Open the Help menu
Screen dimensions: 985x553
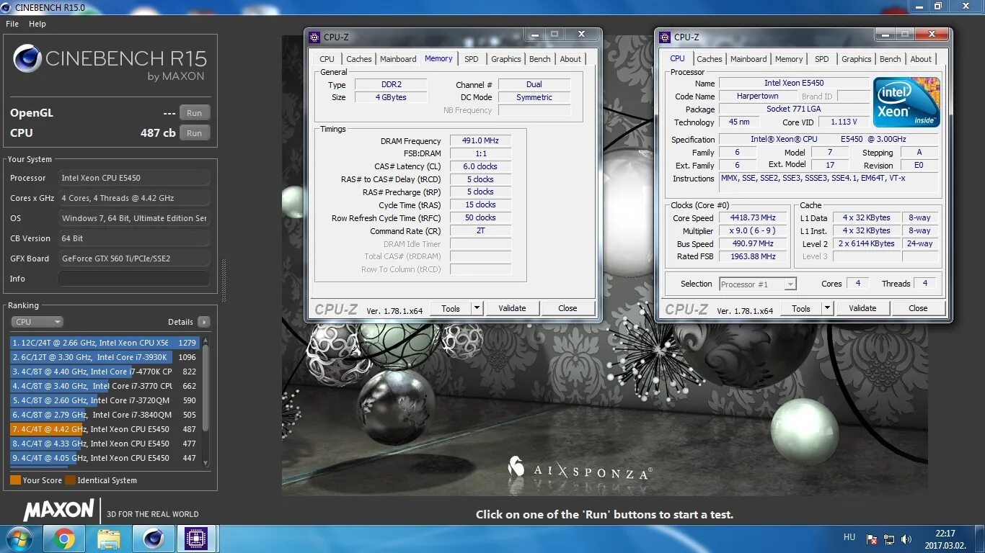coord(37,24)
